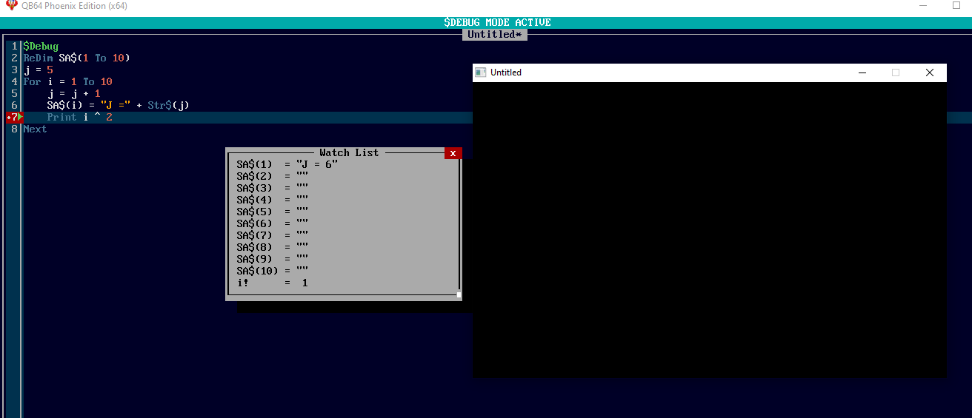Screen dimensions: 972x418
Task: Click the SA$(i) = "J =" + Str$(j) line
Action: pos(118,106)
